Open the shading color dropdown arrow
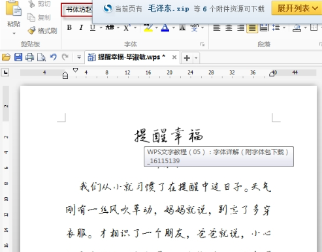This screenshot has width=322, height=252. click(x=306, y=27)
